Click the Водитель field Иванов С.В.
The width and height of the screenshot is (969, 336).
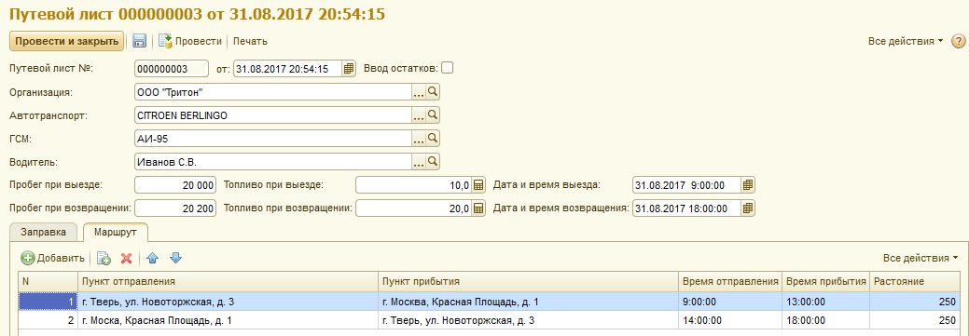[272, 162]
